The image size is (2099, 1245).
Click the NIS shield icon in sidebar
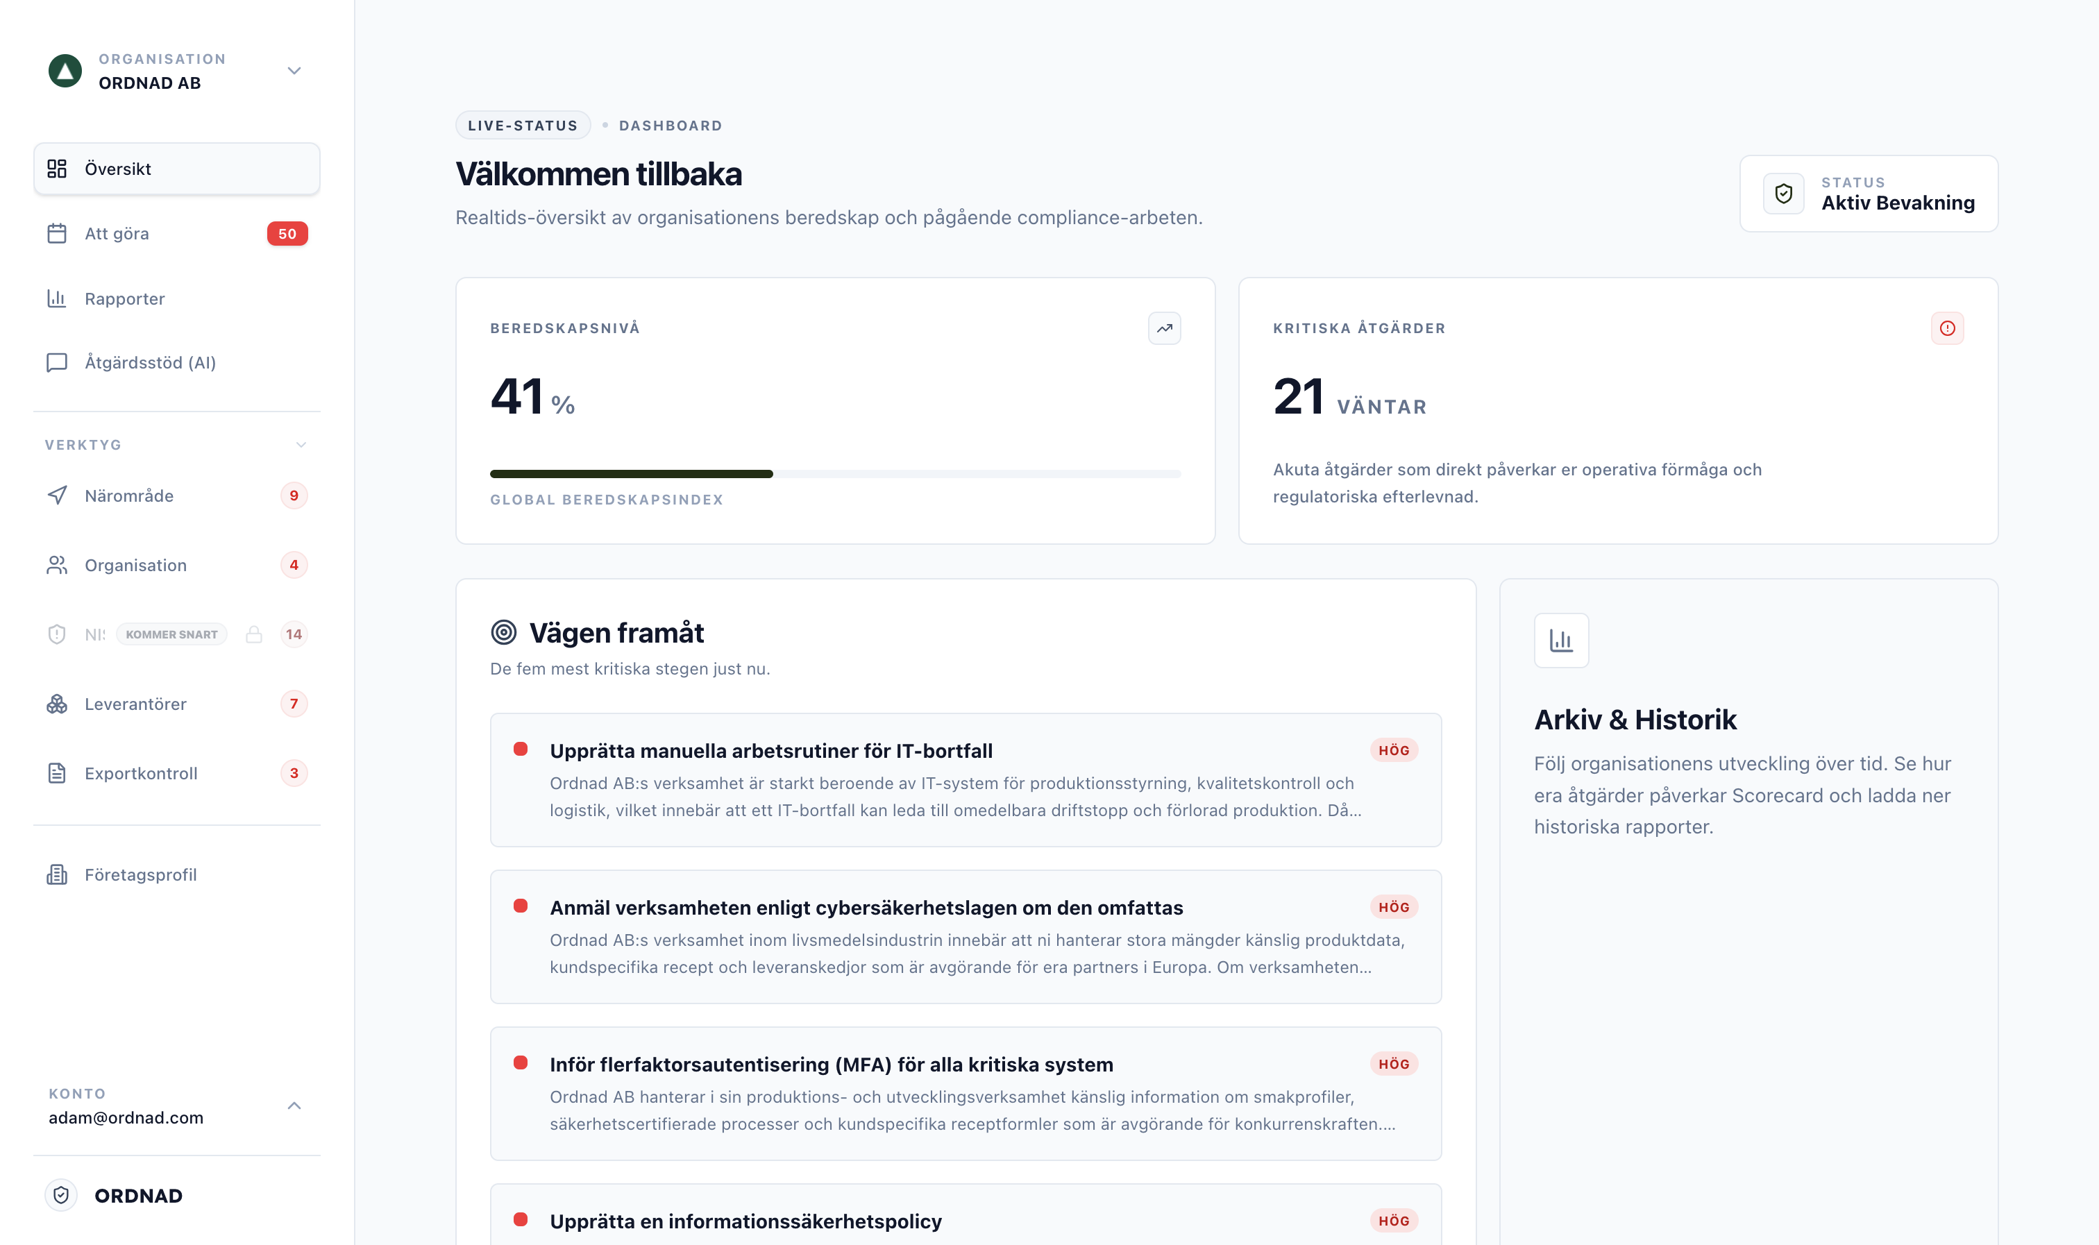point(57,634)
